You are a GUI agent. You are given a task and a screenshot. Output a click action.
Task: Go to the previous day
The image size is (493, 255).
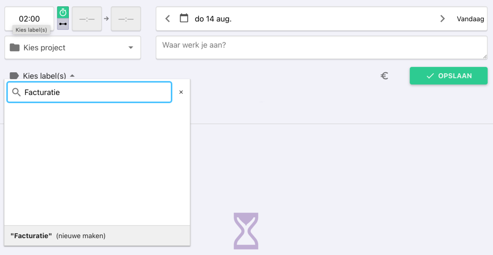coord(168,19)
